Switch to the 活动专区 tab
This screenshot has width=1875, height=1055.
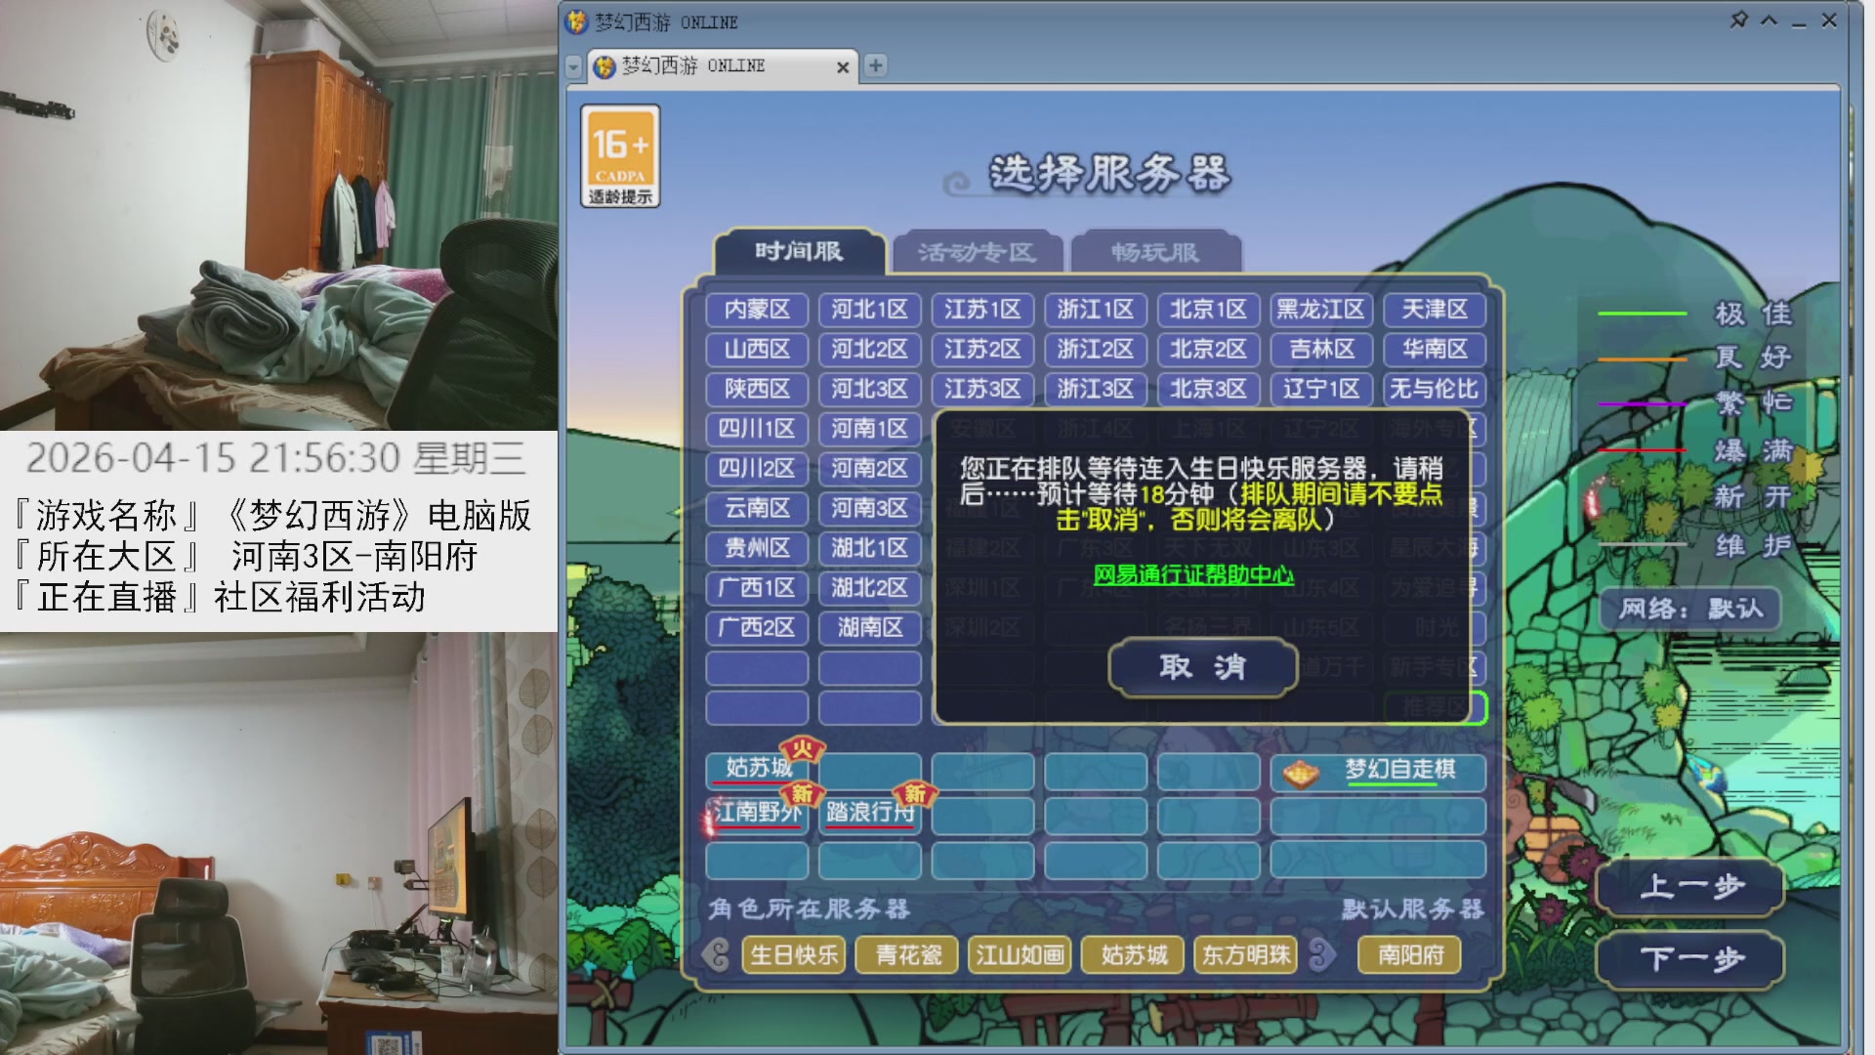coord(976,253)
